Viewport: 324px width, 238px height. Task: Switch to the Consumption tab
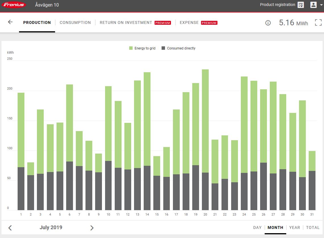(75, 22)
